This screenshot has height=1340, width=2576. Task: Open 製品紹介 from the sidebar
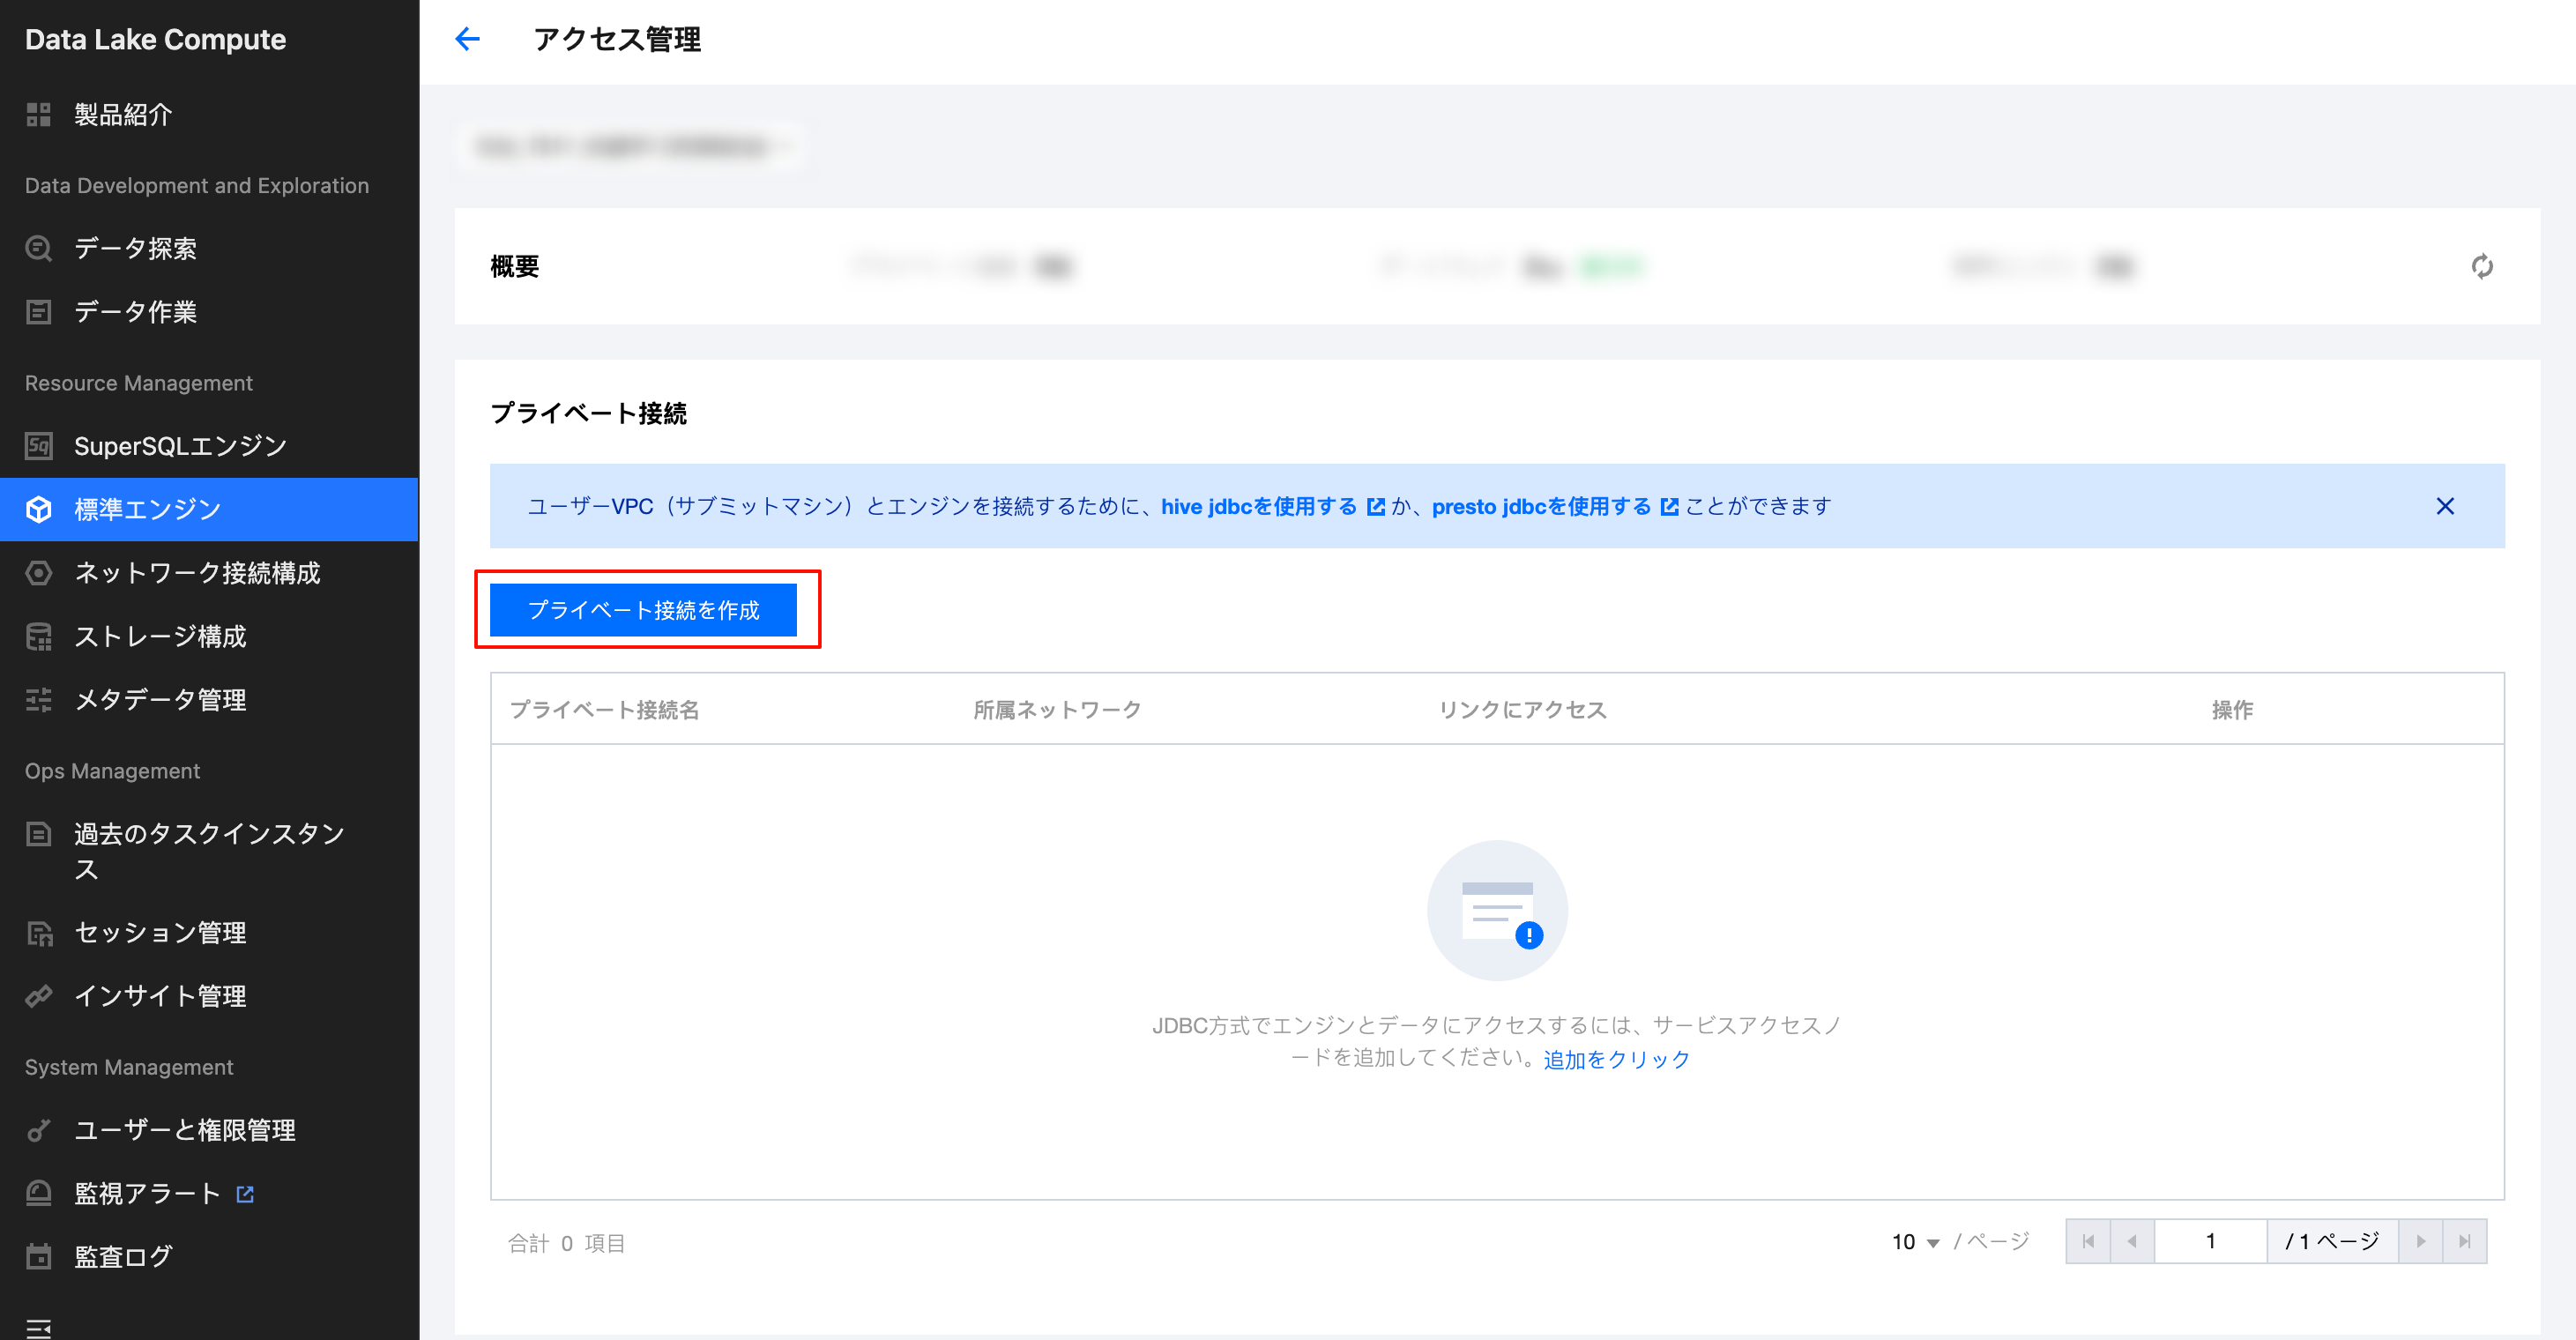coord(123,115)
